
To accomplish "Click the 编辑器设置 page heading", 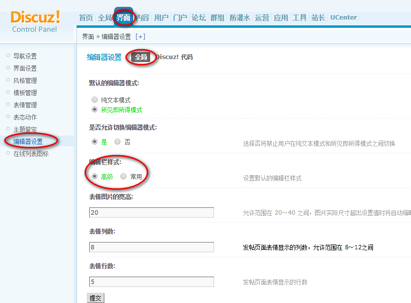I will (104, 57).
